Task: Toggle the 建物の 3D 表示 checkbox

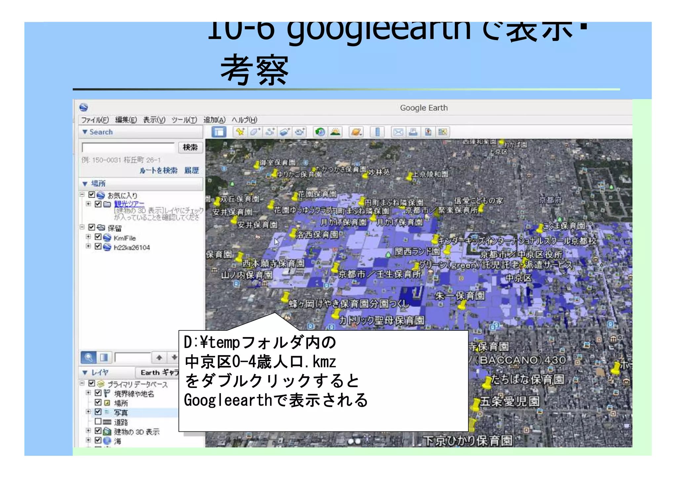Action: click(98, 430)
